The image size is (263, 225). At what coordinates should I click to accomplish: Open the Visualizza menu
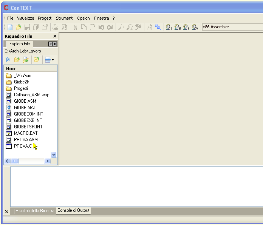click(x=25, y=18)
